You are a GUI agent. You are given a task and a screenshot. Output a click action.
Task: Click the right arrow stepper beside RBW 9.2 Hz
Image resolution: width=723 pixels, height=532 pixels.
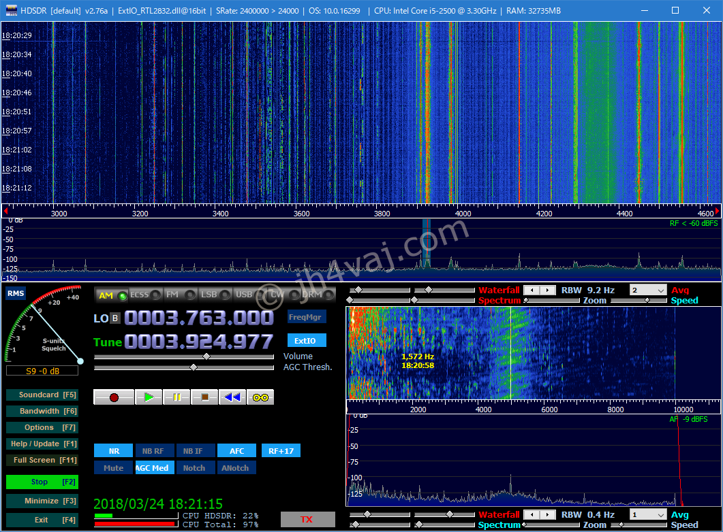point(547,290)
